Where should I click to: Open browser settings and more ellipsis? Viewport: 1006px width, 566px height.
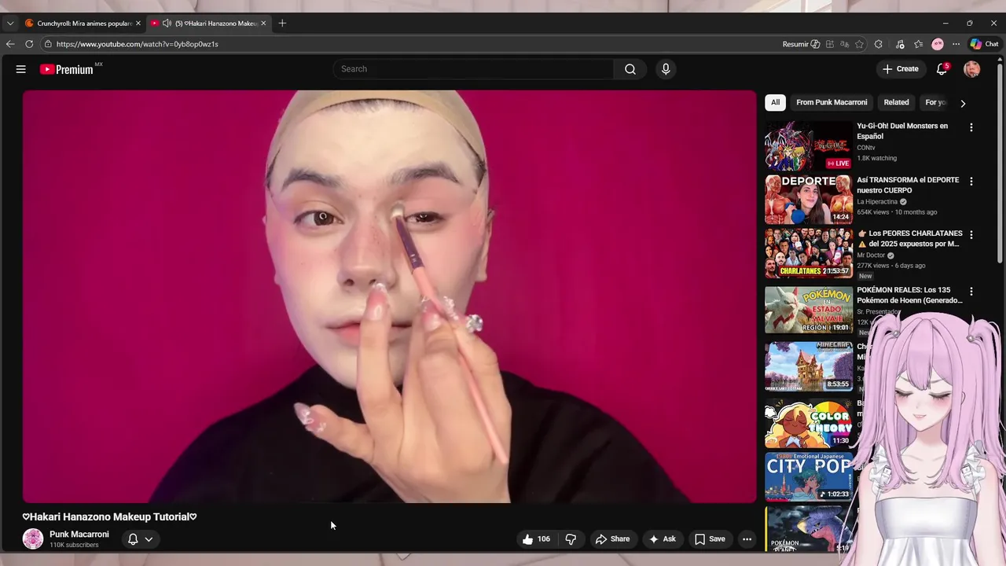click(x=956, y=44)
